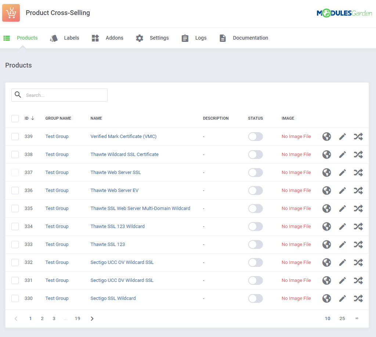Select checkbox for product ID 330
Image resolution: width=376 pixels, height=337 pixels.
click(15, 298)
